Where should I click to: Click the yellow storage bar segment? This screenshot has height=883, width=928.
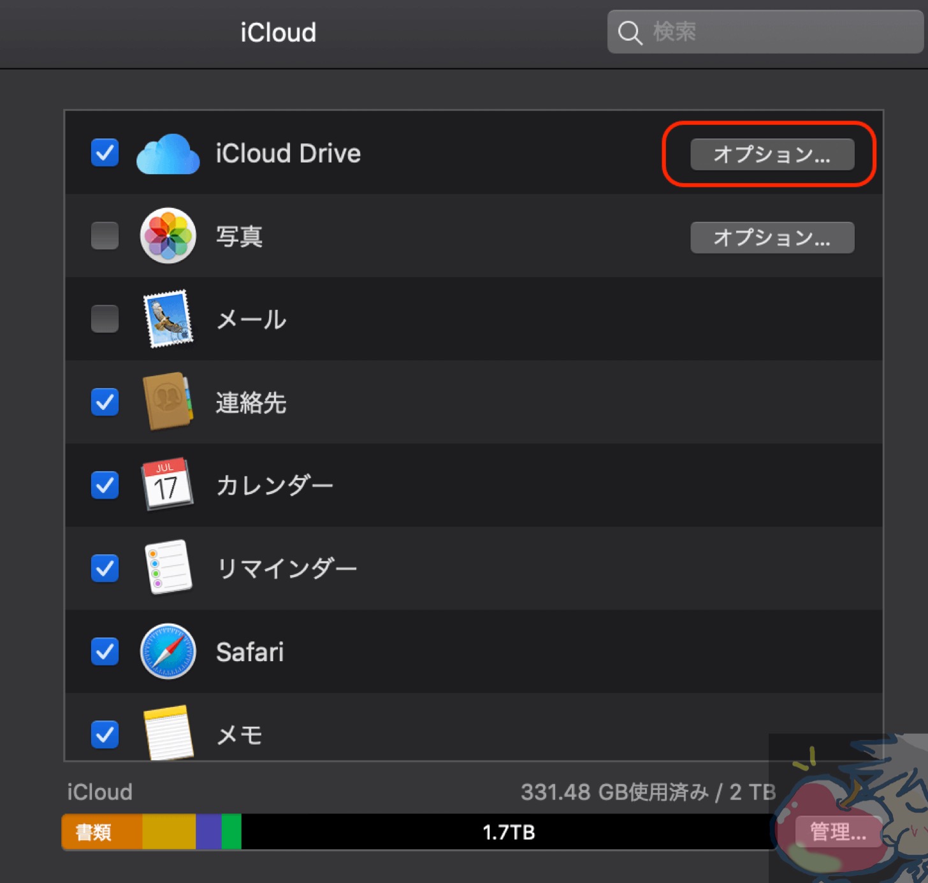pyautogui.click(x=169, y=832)
